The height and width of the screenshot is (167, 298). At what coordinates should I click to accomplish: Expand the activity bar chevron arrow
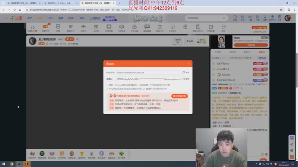(129, 155)
